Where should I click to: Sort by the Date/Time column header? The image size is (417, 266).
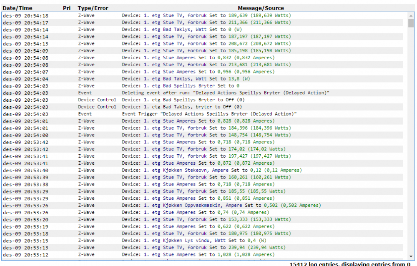18,8
